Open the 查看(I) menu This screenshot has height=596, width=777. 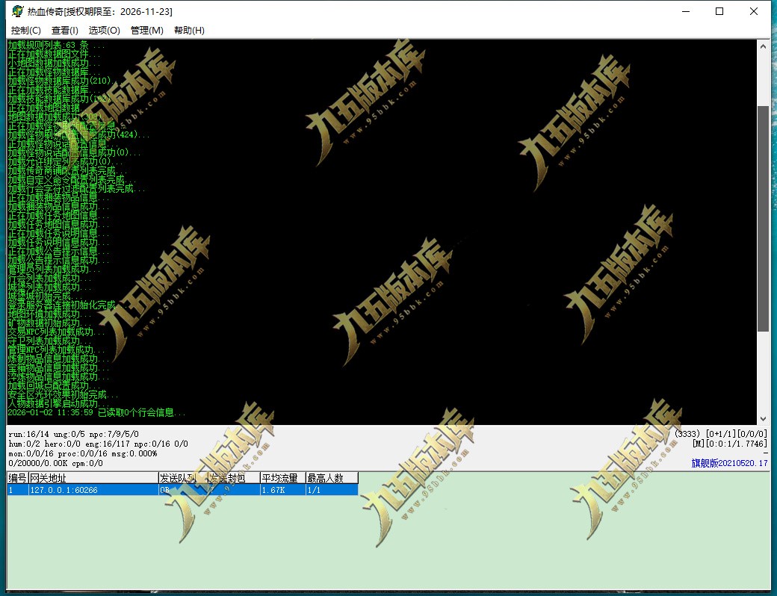tap(64, 31)
